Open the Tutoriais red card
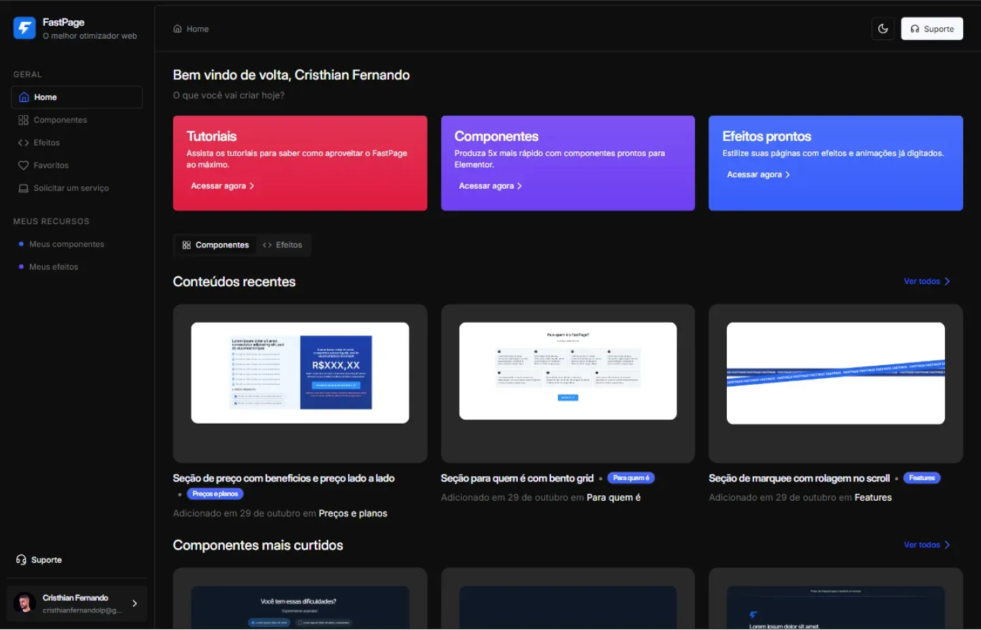 coord(300,163)
